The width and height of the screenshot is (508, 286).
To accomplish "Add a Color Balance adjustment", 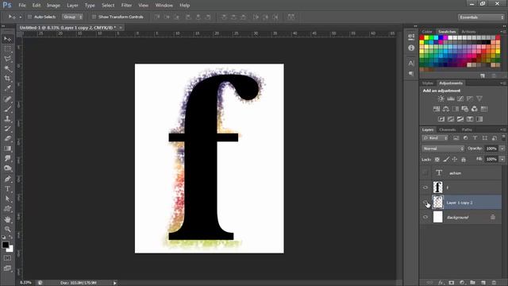I will point(446,109).
